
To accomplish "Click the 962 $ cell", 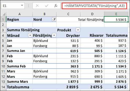I will coord(68,71).
